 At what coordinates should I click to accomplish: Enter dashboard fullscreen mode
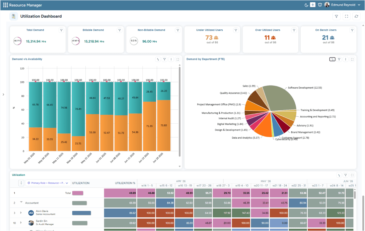pyautogui.click(x=346, y=16)
